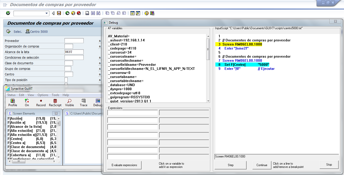
Task: Click the Debug icon in GuiXT toolbar
Action: (x=97, y=103)
